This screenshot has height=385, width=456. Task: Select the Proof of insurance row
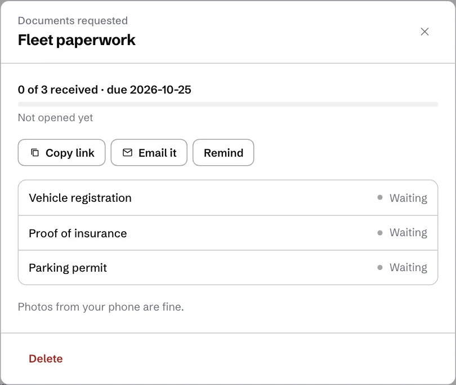point(228,233)
